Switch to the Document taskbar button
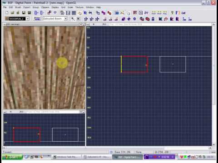Viewport: 218px width, 163px height. click(97, 157)
